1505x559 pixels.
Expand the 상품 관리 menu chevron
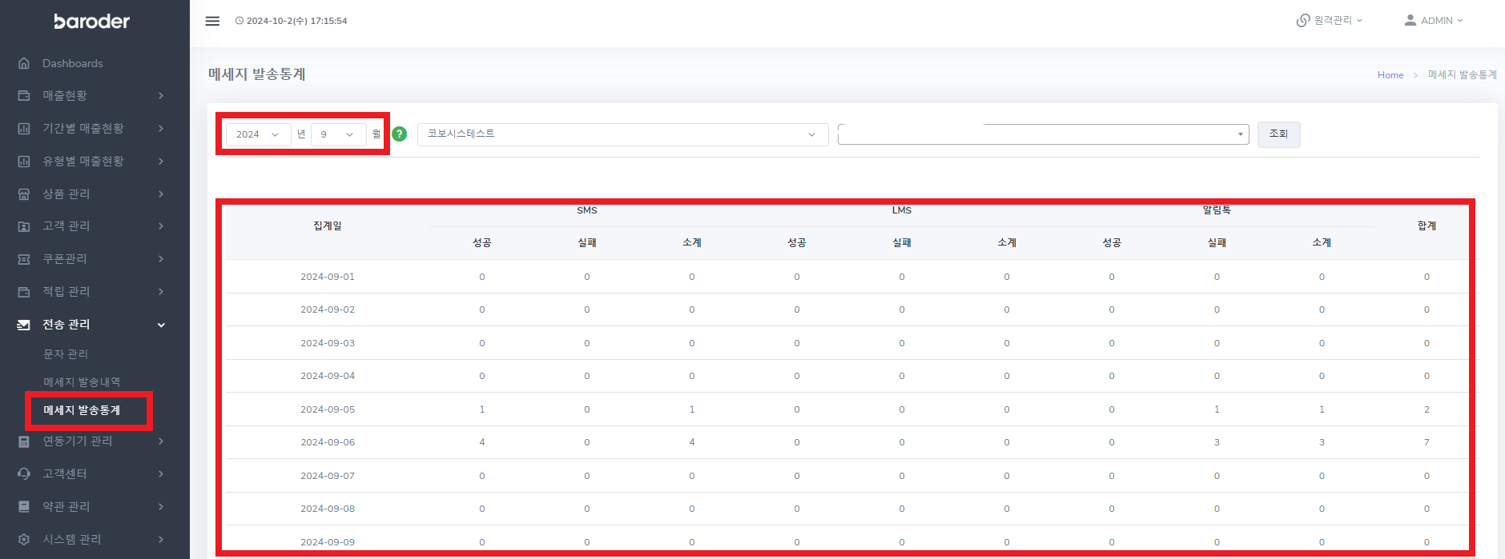click(x=161, y=194)
